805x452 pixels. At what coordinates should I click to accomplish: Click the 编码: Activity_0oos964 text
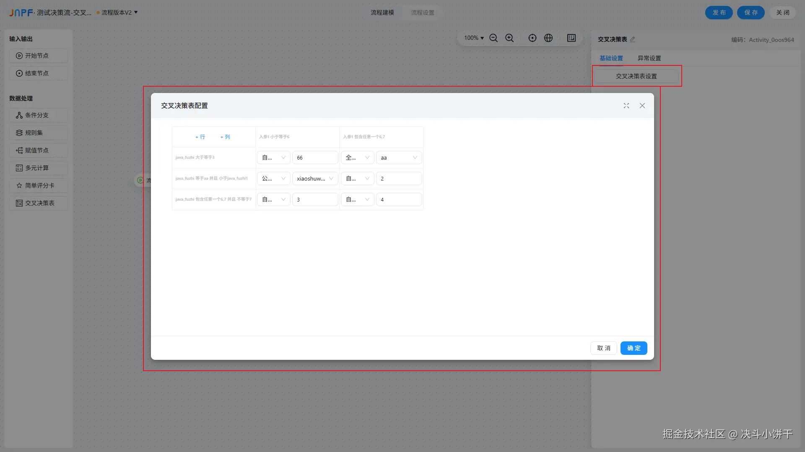(763, 40)
